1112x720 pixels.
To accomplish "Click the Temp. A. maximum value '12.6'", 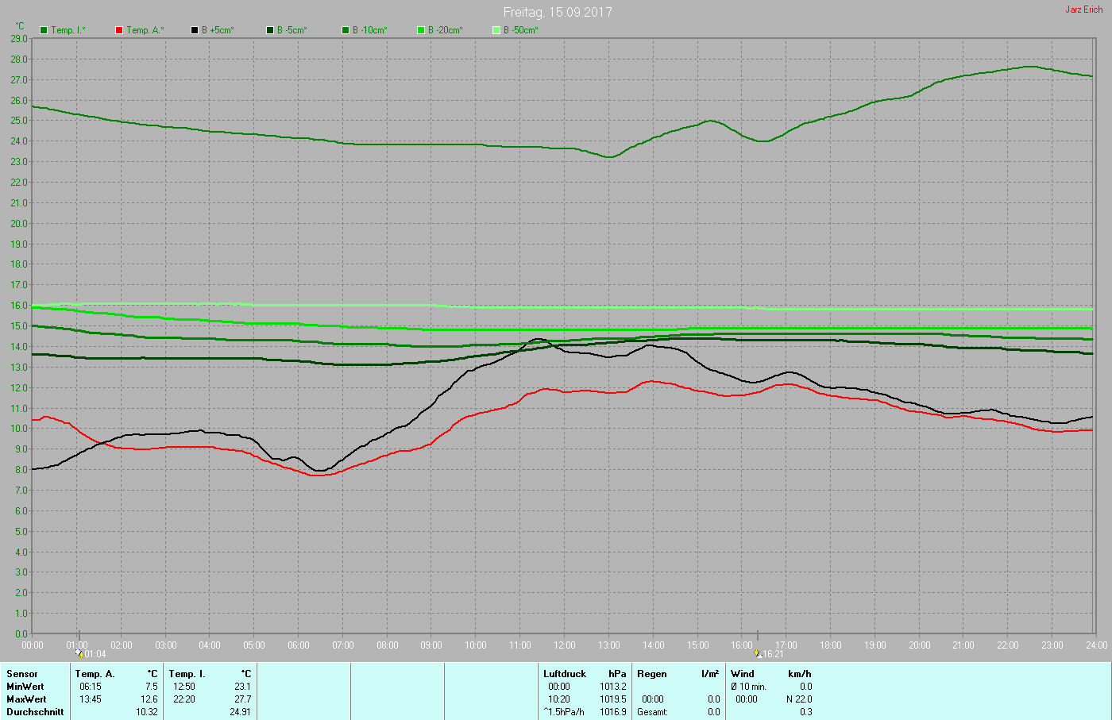I will click(149, 699).
